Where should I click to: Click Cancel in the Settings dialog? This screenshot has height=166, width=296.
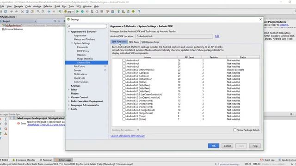[227, 146]
